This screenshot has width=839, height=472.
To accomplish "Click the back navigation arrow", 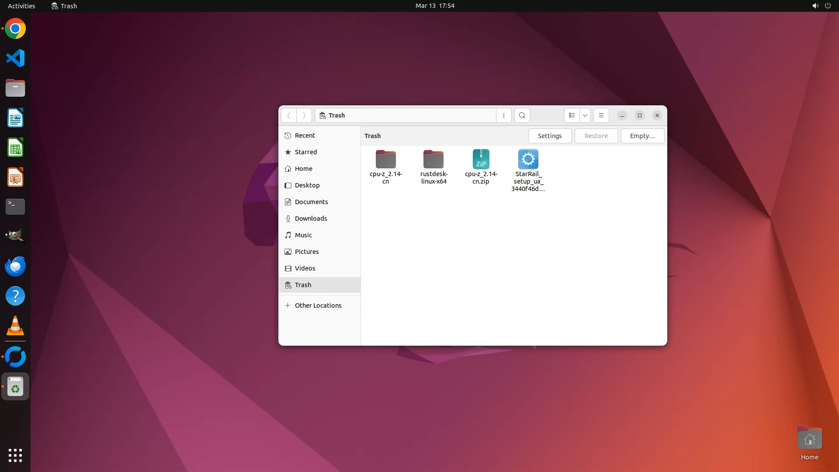I will (289, 115).
